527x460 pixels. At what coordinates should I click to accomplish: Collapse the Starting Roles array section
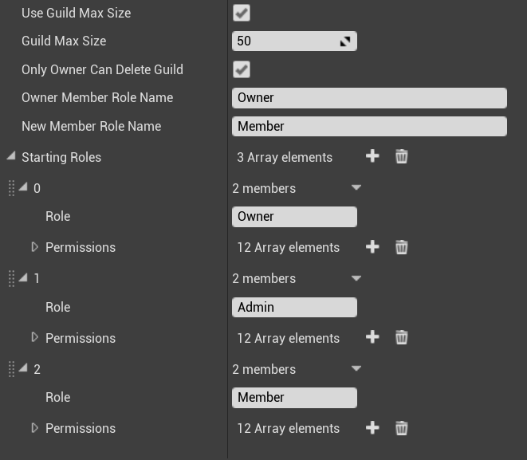tap(10, 157)
